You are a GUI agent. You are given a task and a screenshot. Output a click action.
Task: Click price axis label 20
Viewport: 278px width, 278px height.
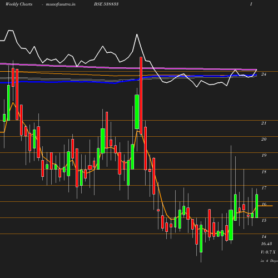coord(264,139)
